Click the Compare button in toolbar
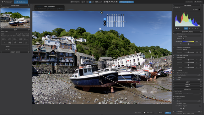 [75, 2]
